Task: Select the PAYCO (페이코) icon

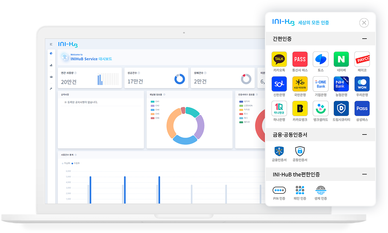Action: [362, 59]
